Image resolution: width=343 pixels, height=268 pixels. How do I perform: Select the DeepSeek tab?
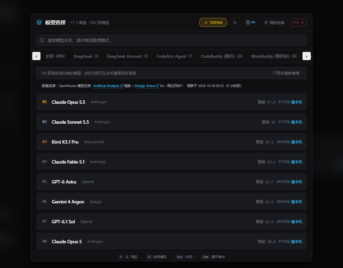pyautogui.click(x=86, y=56)
